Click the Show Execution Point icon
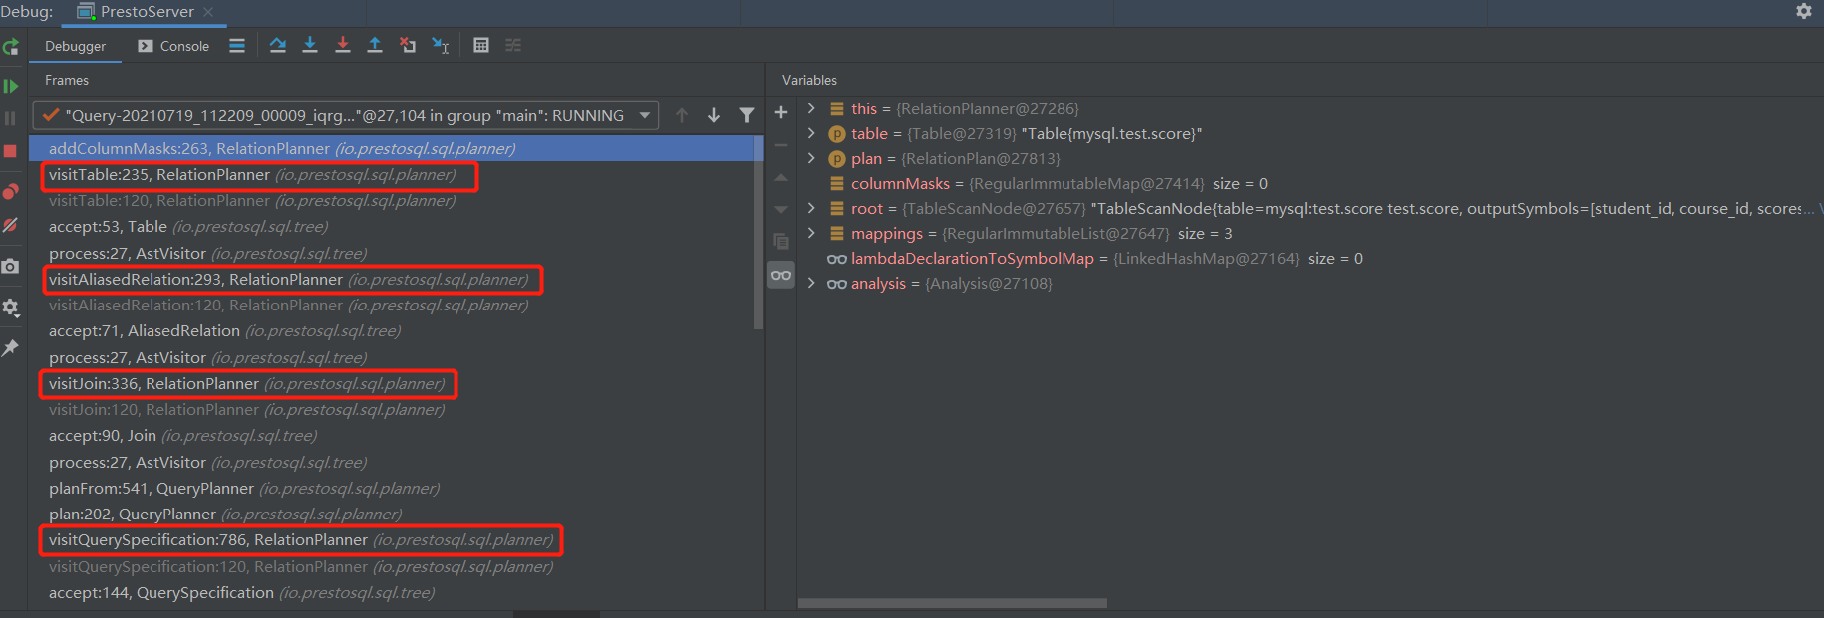The width and height of the screenshot is (1824, 618). pos(237,45)
